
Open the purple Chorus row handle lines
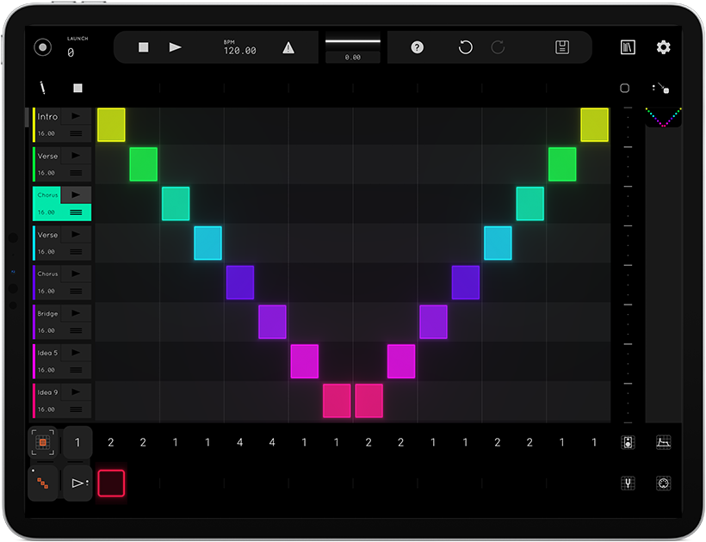click(x=76, y=291)
